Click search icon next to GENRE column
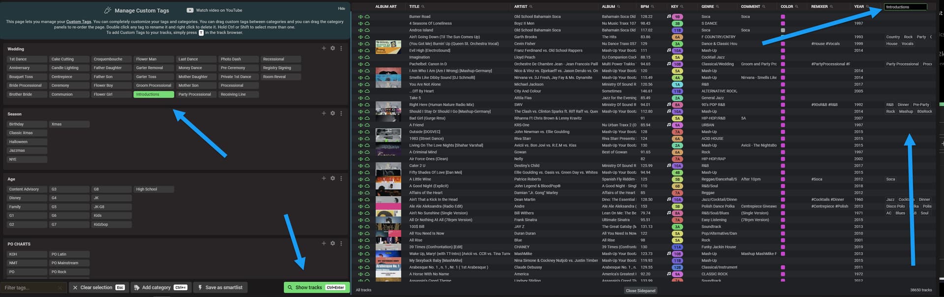This screenshot has width=944, height=297. click(717, 7)
